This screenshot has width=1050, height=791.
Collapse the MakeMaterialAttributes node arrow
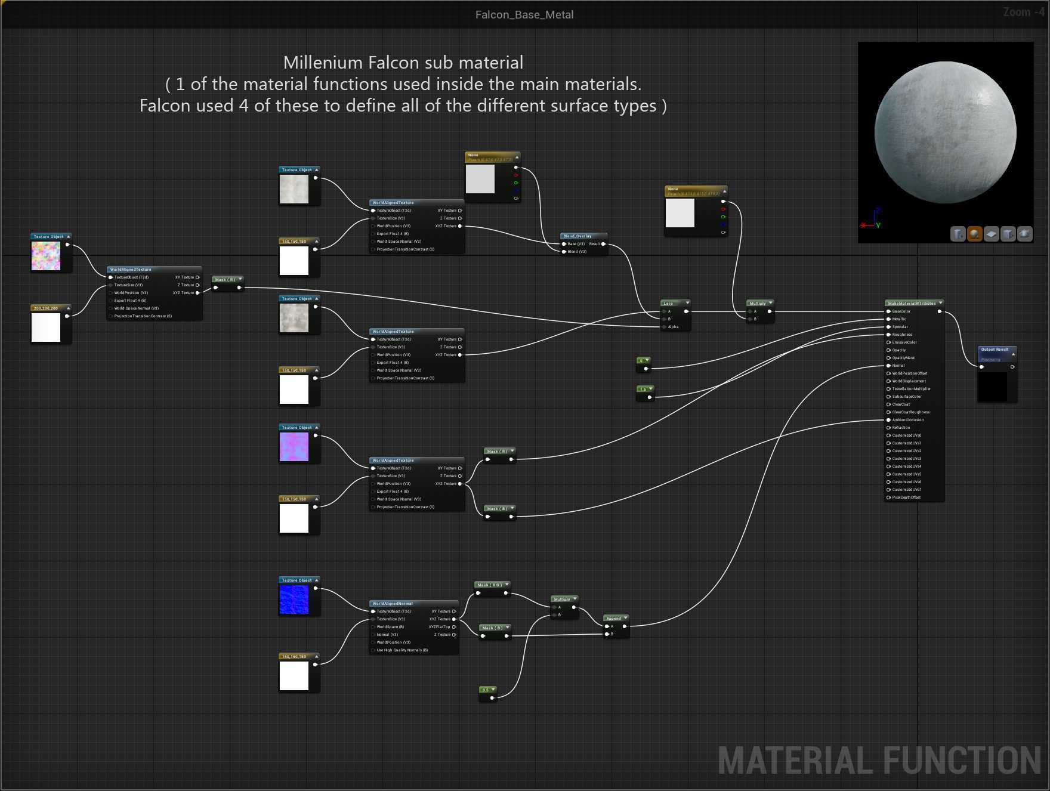coord(940,303)
